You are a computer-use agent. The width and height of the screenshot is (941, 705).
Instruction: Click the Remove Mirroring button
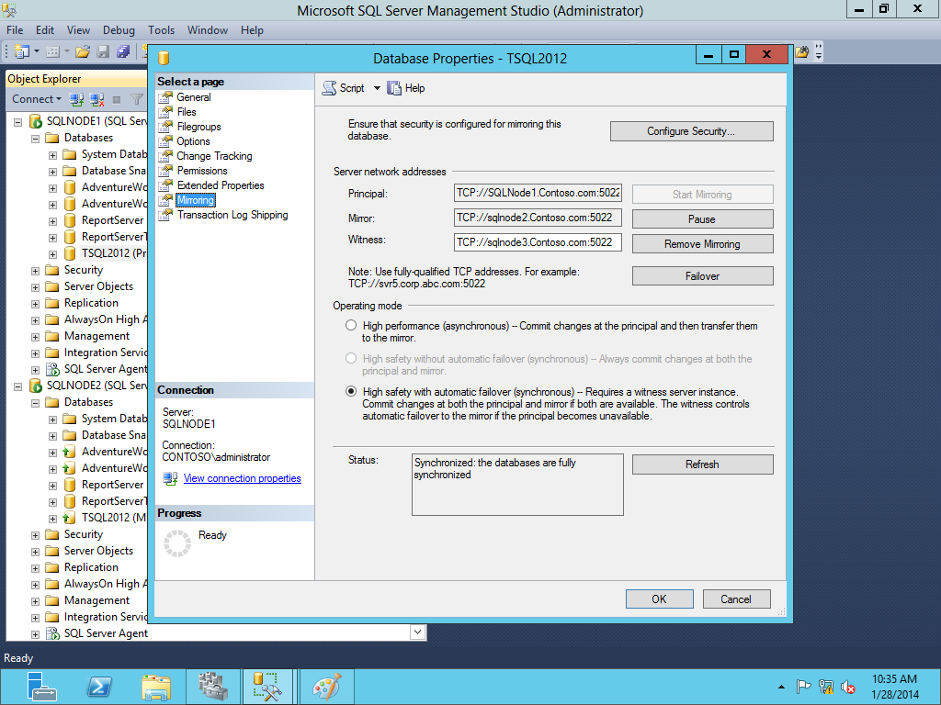(702, 244)
